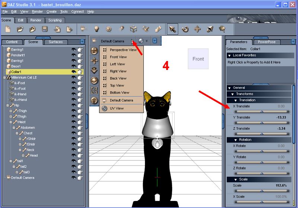Image resolution: width=298 pixels, height=208 pixels.
Task: Select the tail3 bone in scene tree
Action: 26,172
